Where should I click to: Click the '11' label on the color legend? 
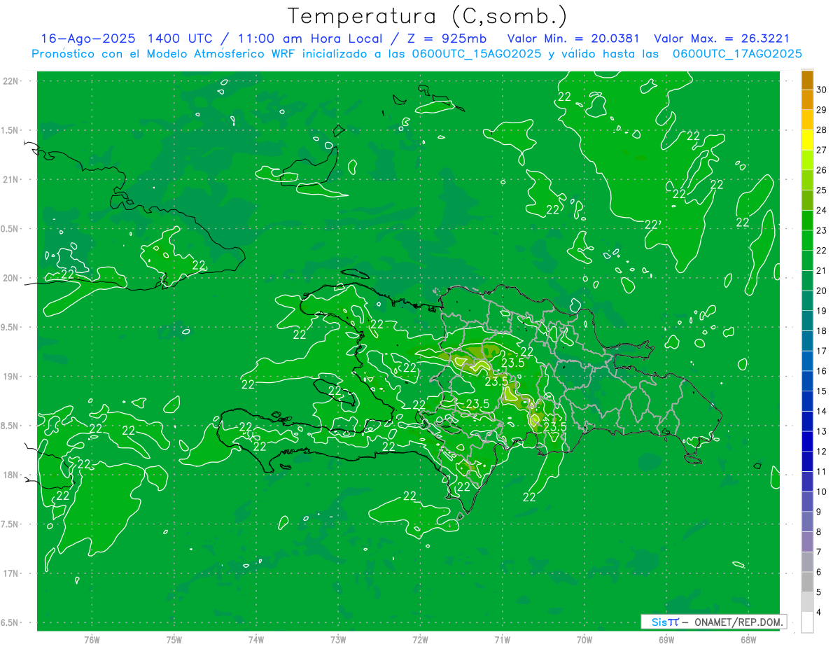point(822,471)
